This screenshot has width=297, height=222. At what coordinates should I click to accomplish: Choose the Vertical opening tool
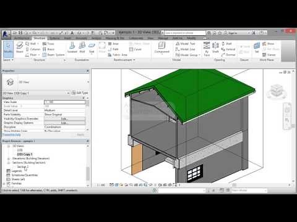tap(228, 49)
